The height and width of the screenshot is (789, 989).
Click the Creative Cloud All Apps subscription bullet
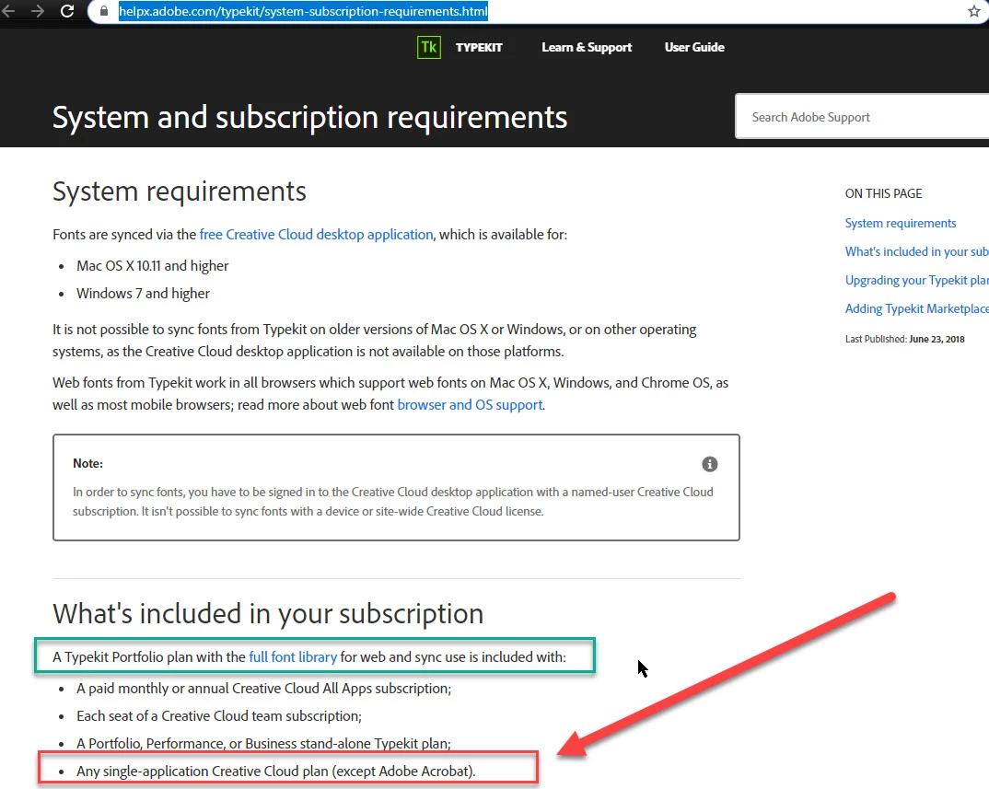click(263, 689)
